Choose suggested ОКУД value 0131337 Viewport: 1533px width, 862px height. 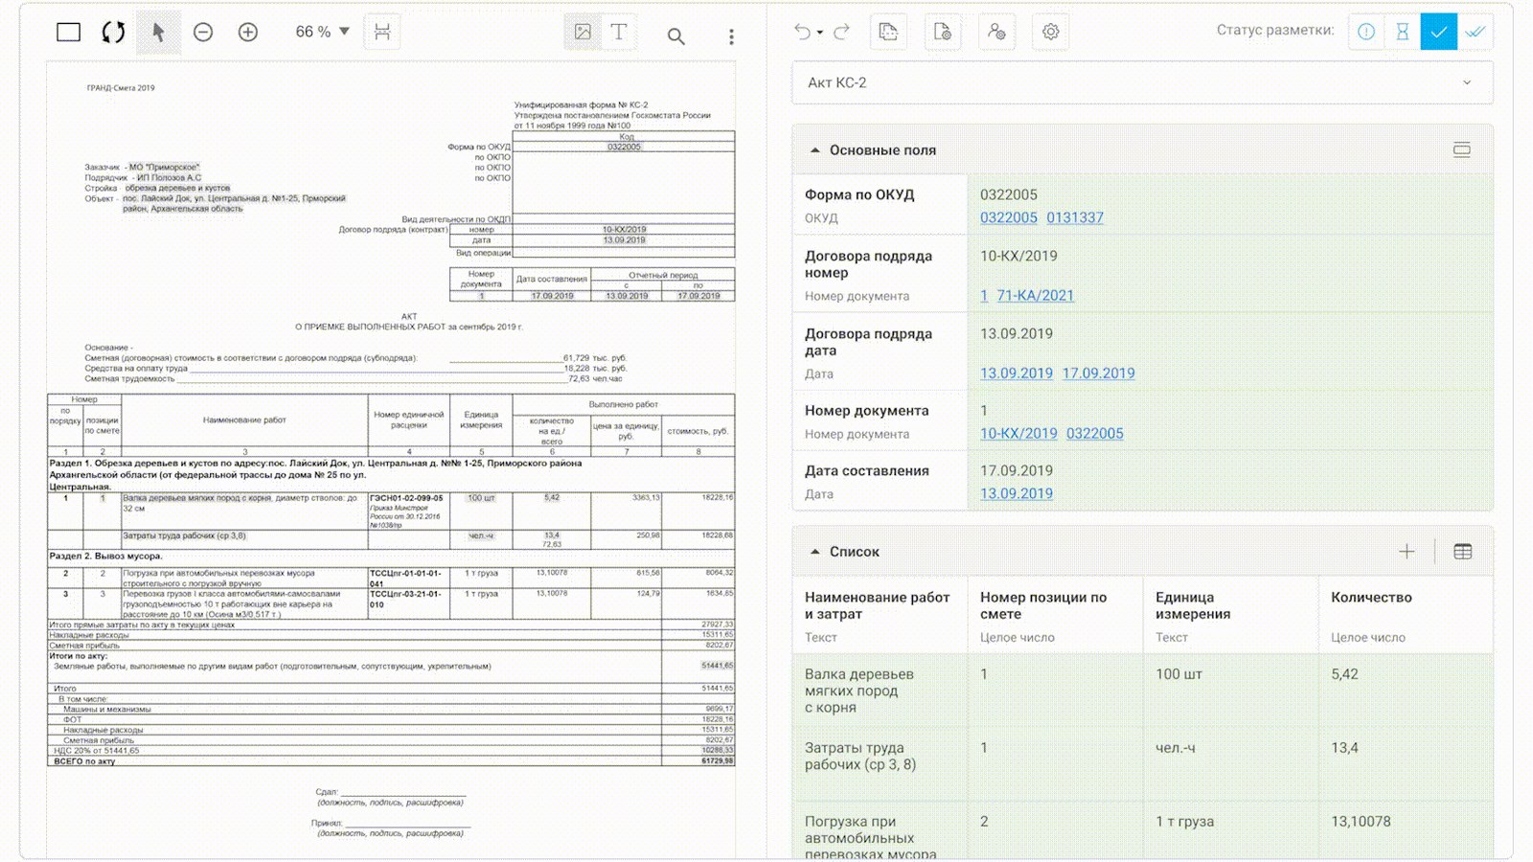coord(1075,217)
